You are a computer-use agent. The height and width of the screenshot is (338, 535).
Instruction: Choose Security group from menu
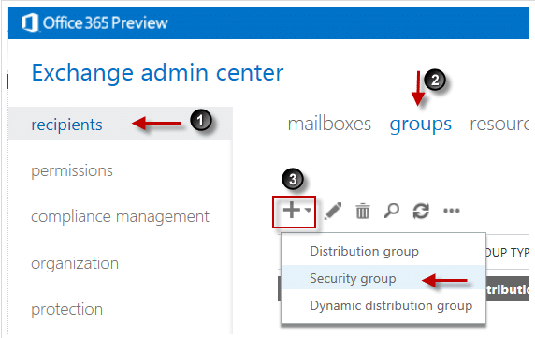(383, 278)
